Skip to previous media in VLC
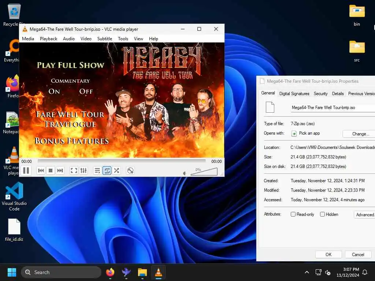 pyautogui.click(x=41, y=171)
